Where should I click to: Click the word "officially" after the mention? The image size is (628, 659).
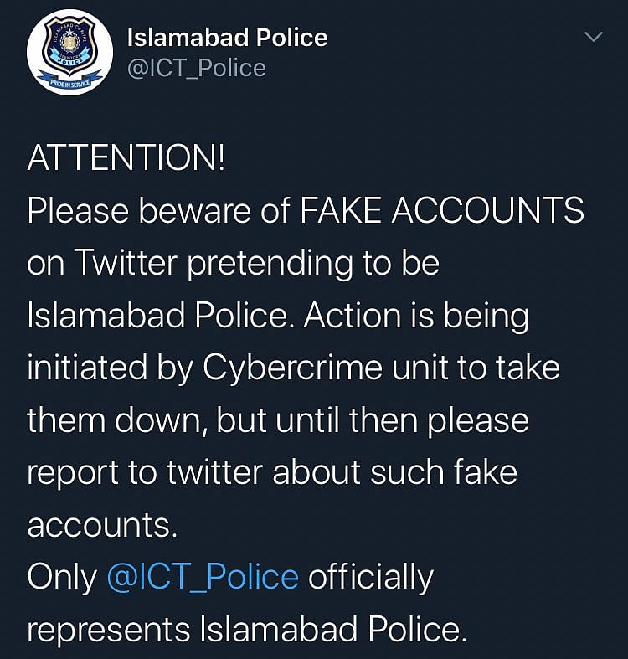(369, 577)
